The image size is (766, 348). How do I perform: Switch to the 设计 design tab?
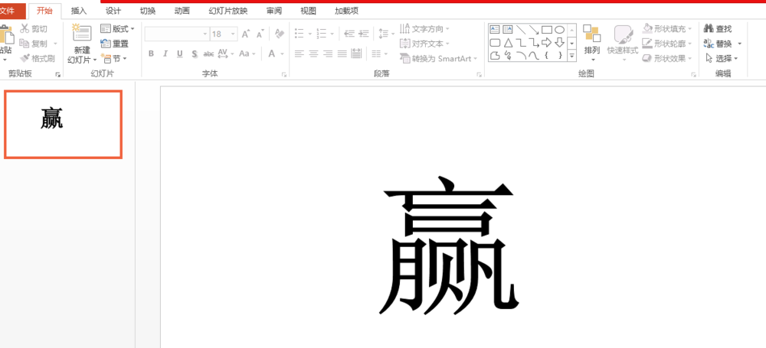click(x=113, y=11)
